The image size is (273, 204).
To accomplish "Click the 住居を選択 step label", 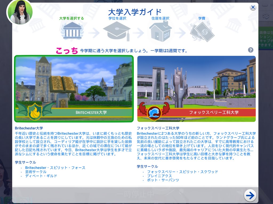I will [x=160, y=18].
